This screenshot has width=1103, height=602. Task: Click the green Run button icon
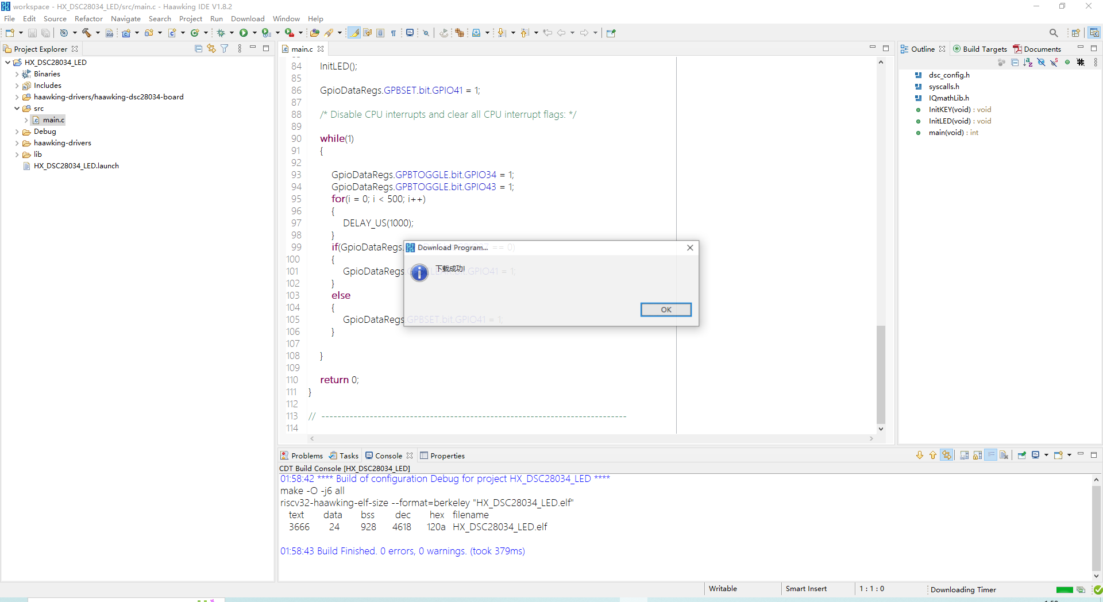pos(244,33)
